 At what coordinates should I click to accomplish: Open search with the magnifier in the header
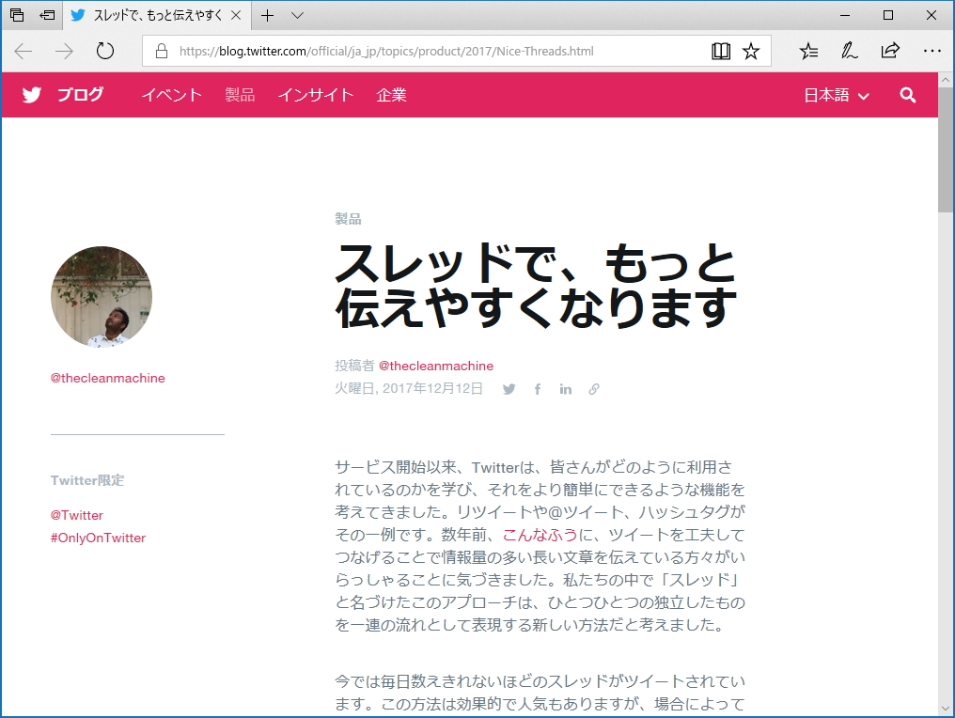coord(907,95)
